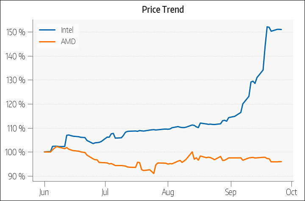
Task: Click the 90 % y-axis label
Action: click(20, 176)
